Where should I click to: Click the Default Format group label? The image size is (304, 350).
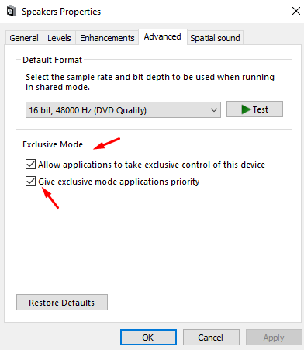[x=52, y=60]
